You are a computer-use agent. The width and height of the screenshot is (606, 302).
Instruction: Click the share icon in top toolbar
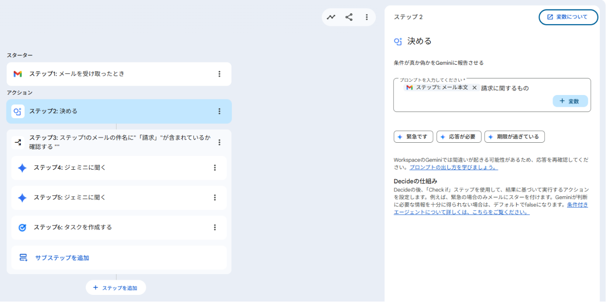349,17
